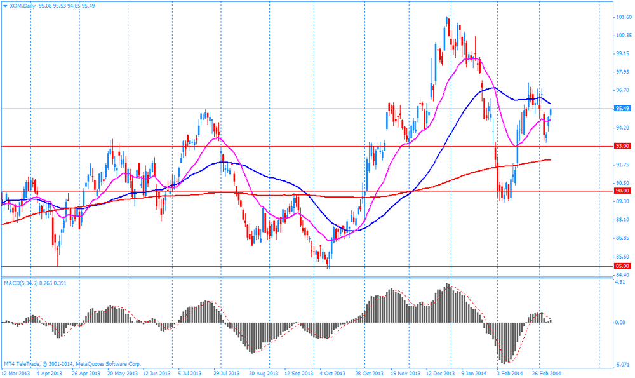Click the small triangle before XOM,Daily
Viewport: 635px width, 378px height.
tap(5, 6)
